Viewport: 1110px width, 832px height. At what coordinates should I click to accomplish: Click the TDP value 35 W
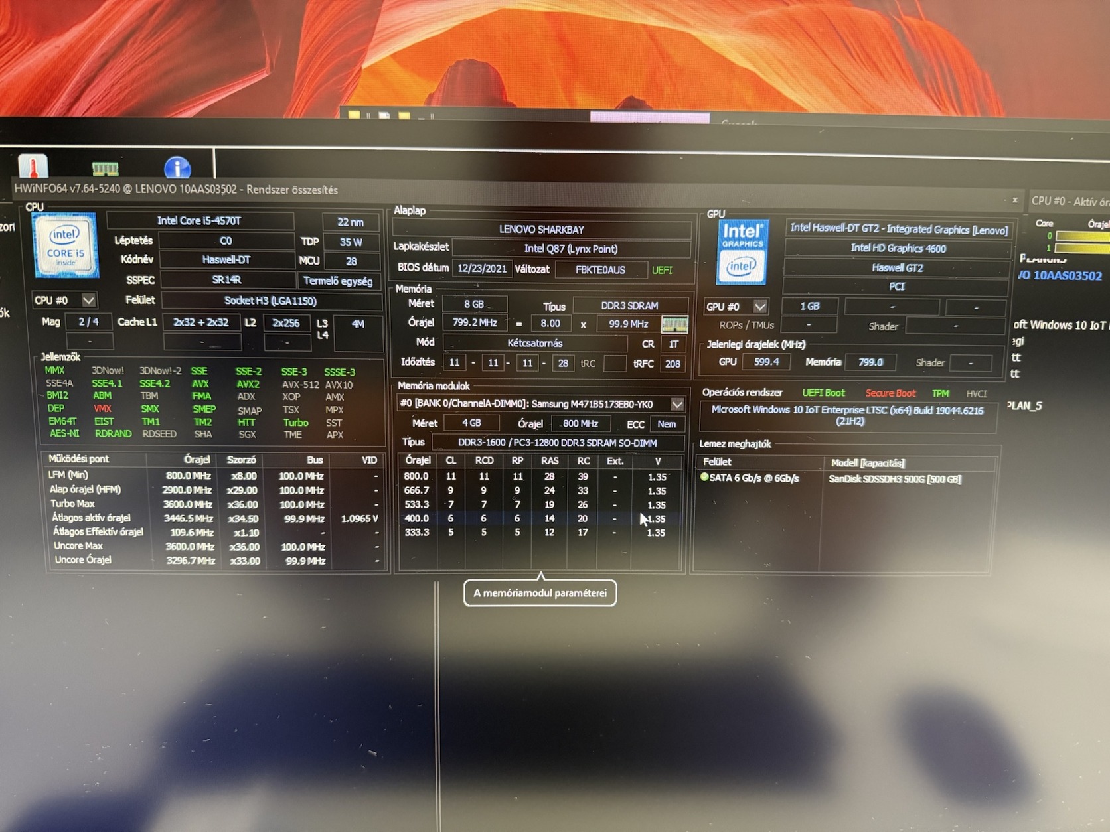click(351, 242)
